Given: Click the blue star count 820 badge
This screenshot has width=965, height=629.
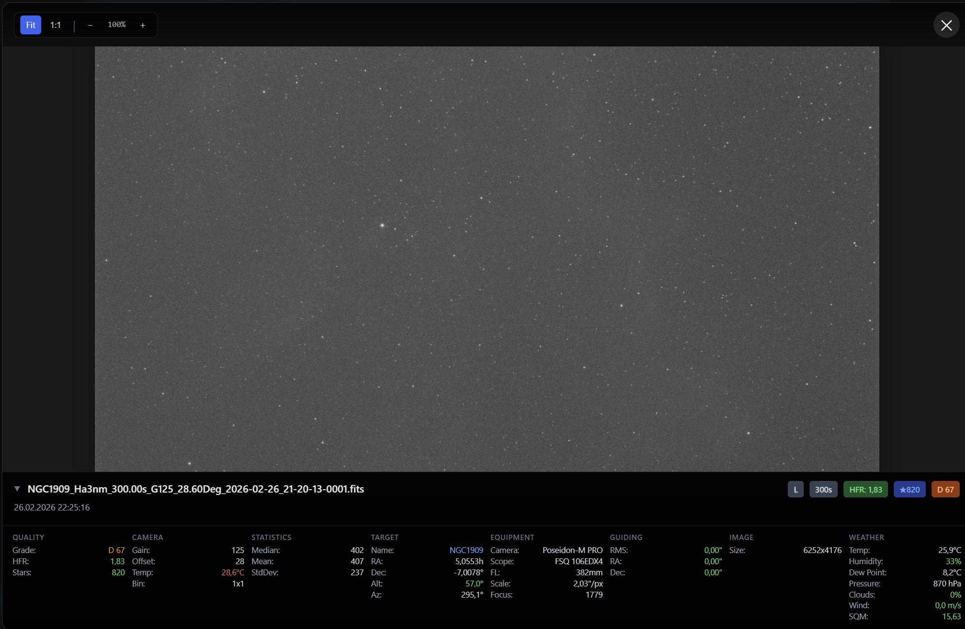Looking at the screenshot, I should click(x=909, y=490).
